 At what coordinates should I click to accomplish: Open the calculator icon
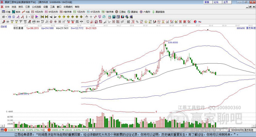[114, 17]
